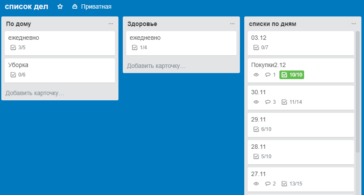The image size is (364, 195).
Task: Click the comment icon on Покупки2.12 card
Action: click(x=268, y=75)
